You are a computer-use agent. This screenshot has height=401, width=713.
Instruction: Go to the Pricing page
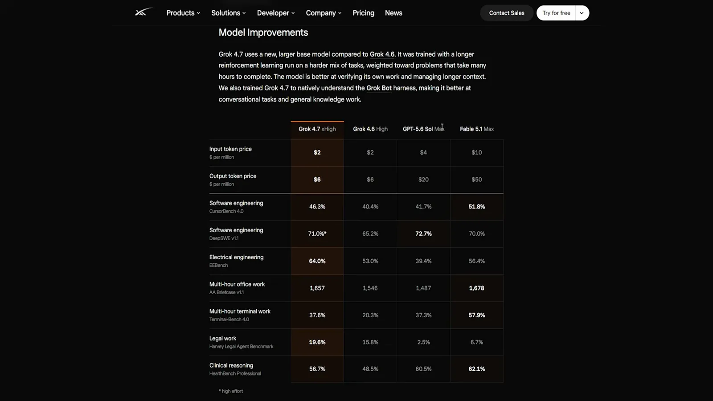click(x=363, y=13)
